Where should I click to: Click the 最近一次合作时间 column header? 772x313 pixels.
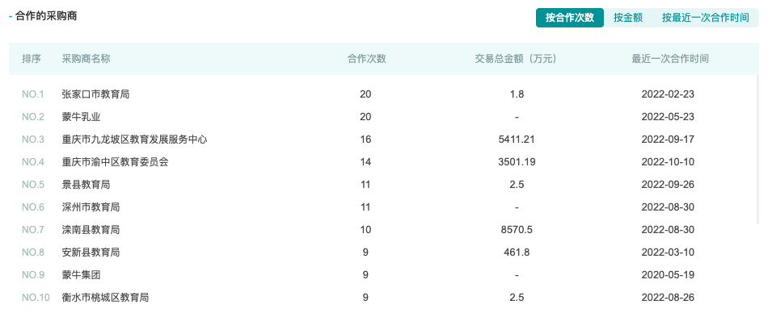point(670,59)
